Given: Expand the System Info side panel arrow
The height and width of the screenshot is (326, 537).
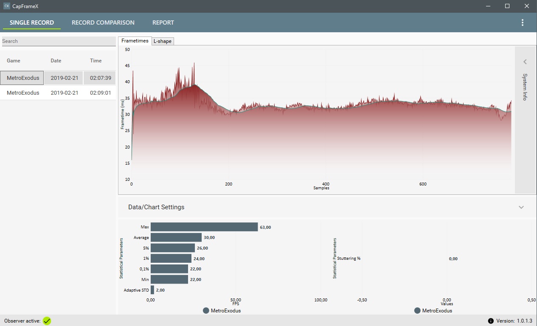Looking at the screenshot, I should 525,62.
